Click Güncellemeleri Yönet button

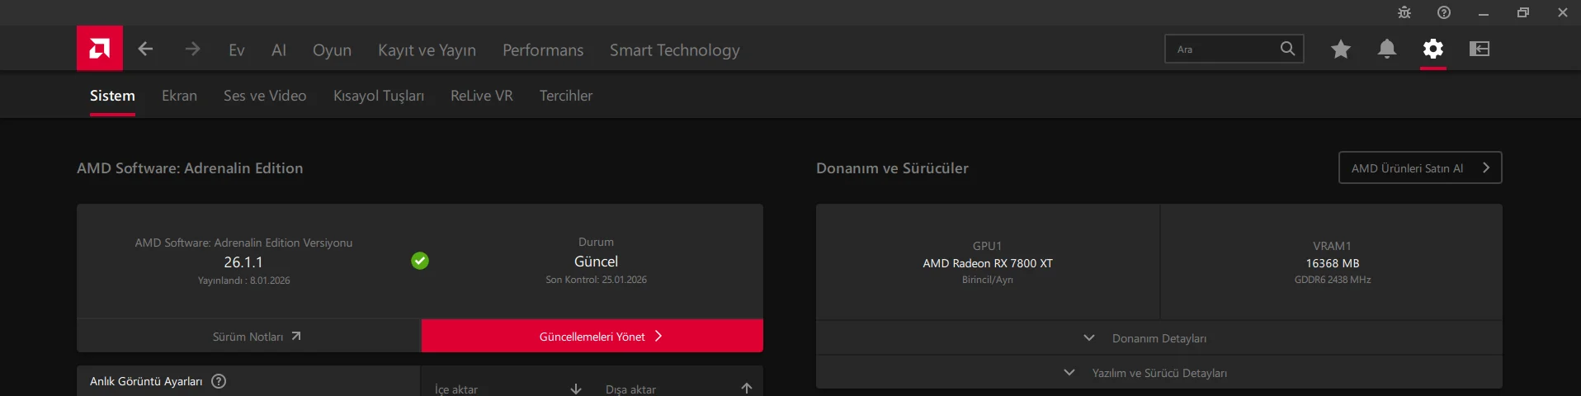(x=592, y=337)
